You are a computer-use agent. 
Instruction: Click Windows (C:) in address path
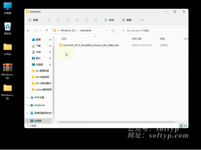68,30
